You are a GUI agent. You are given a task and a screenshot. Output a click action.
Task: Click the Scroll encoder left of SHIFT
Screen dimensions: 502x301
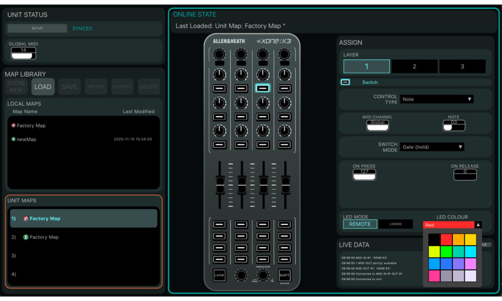[263, 276]
